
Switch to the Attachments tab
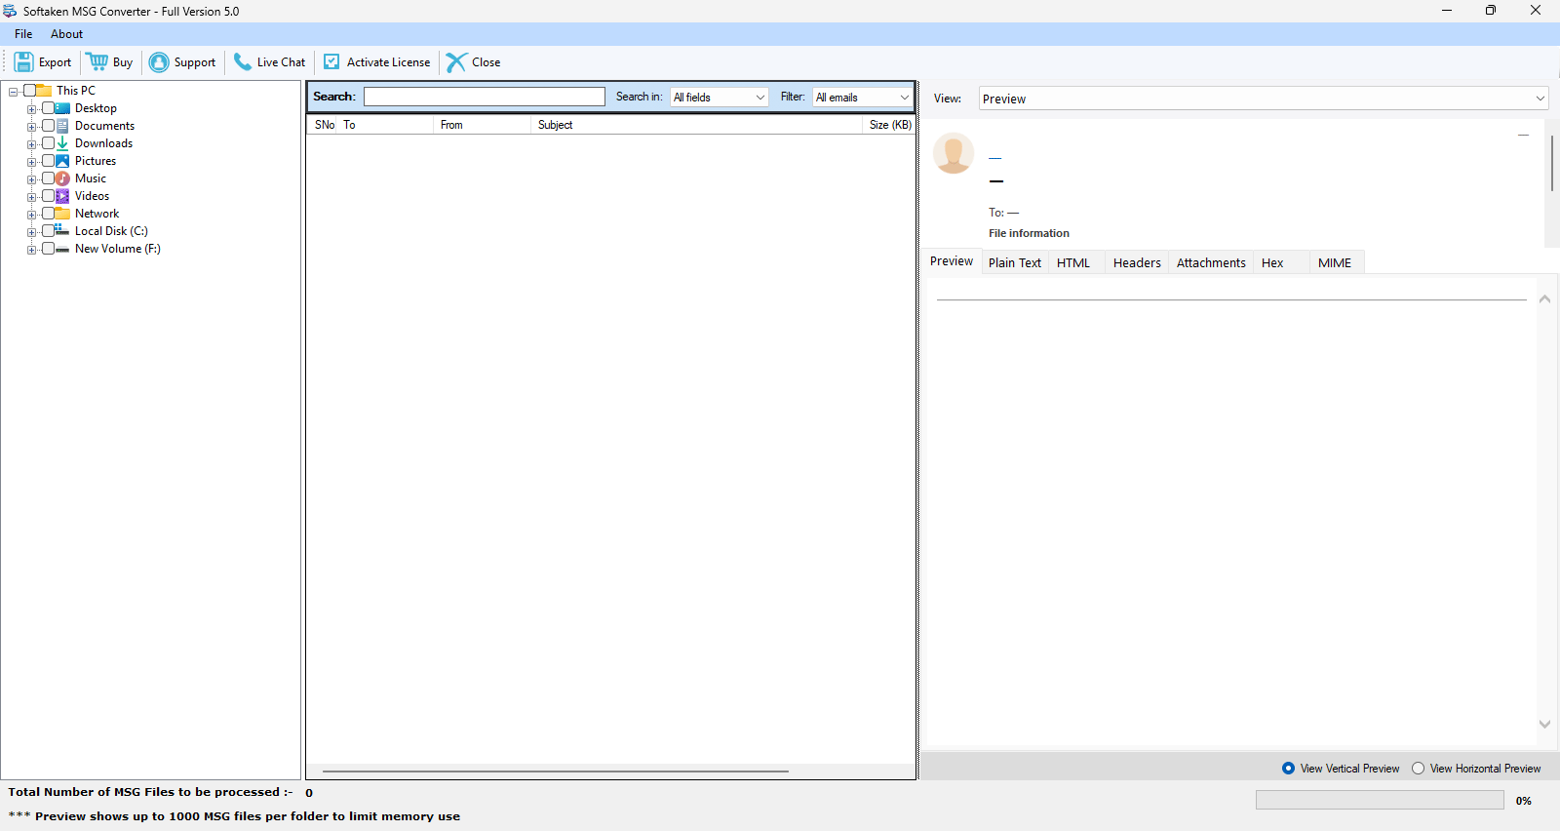(x=1211, y=262)
